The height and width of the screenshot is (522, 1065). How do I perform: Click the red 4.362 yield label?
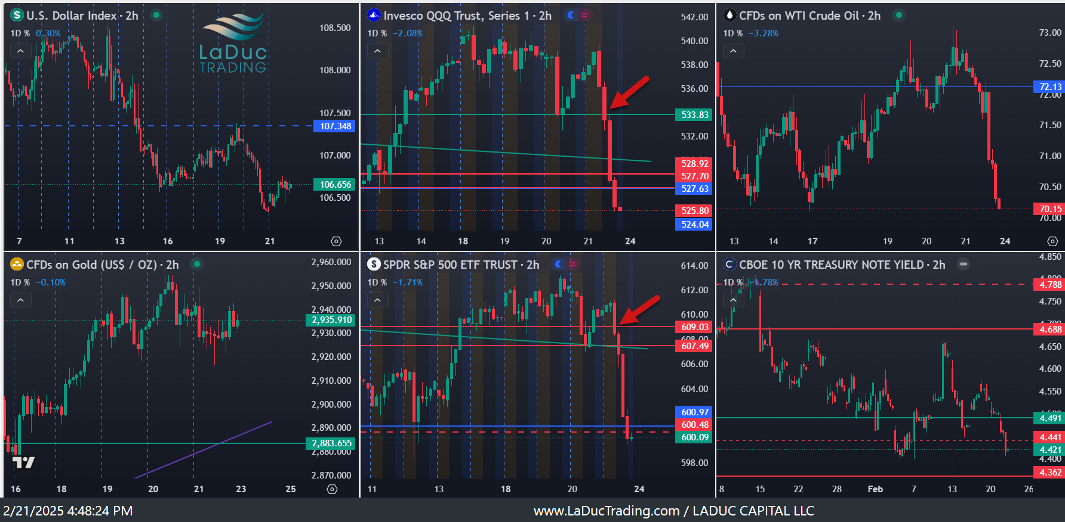pyautogui.click(x=1049, y=473)
